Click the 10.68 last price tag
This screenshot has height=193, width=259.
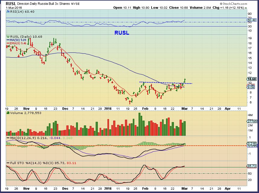pyautogui.click(x=252, y=79)
